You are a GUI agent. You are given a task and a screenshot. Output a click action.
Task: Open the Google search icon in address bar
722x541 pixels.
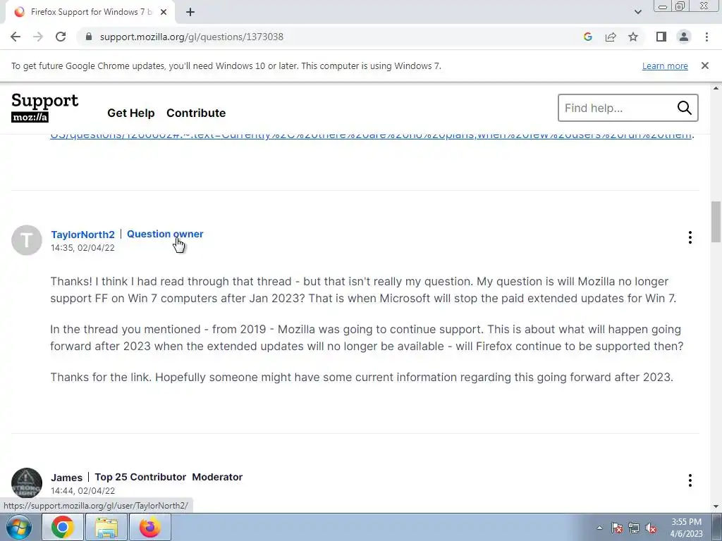(x=587, y=37)
